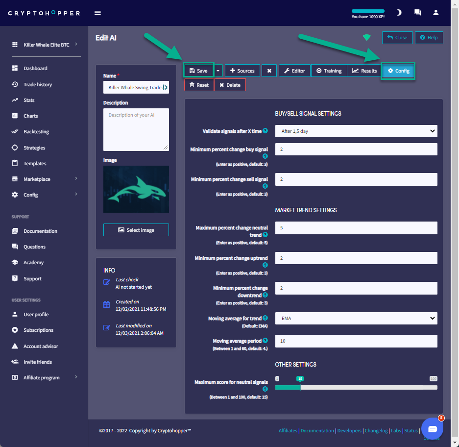Click help icon beside Moving average period

point(265,341)
